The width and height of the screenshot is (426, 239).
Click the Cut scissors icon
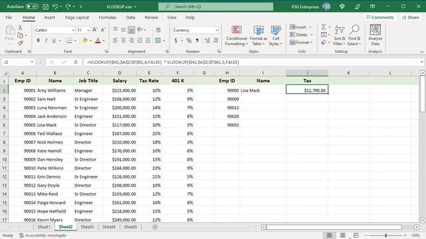click(20, 28)
